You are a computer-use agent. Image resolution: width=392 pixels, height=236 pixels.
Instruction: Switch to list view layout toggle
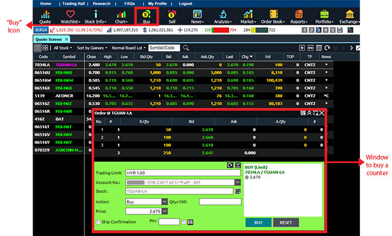point(37,48)
